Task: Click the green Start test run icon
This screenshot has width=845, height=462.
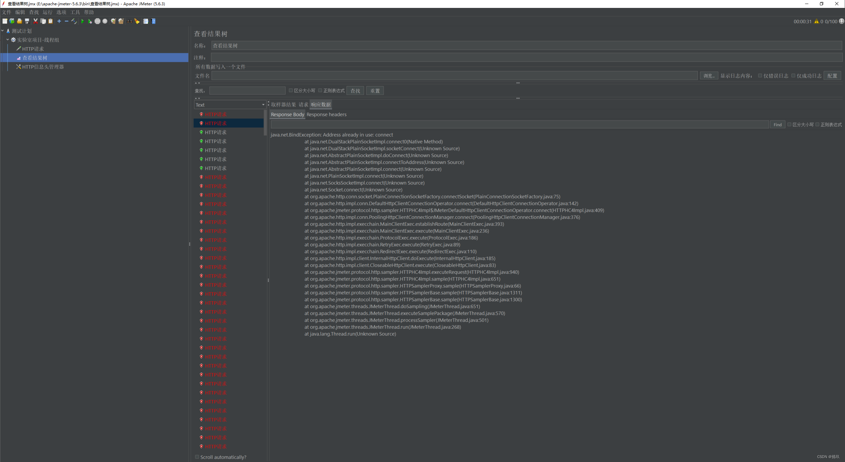Action: coord(83,21)
